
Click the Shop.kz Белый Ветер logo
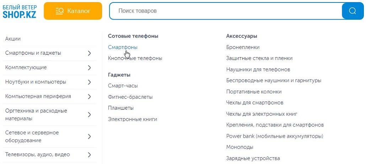(20, 11)
